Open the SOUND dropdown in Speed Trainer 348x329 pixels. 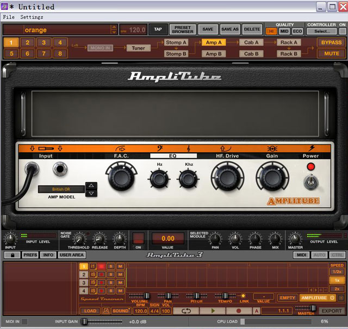click(121, 311)
